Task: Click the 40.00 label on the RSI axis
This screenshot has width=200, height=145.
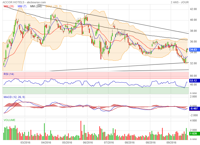Action: tap(193, 84)
